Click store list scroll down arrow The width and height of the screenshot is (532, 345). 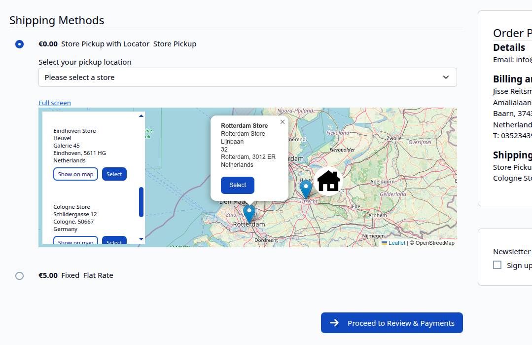pyautogui.click(x=141, y=239)
